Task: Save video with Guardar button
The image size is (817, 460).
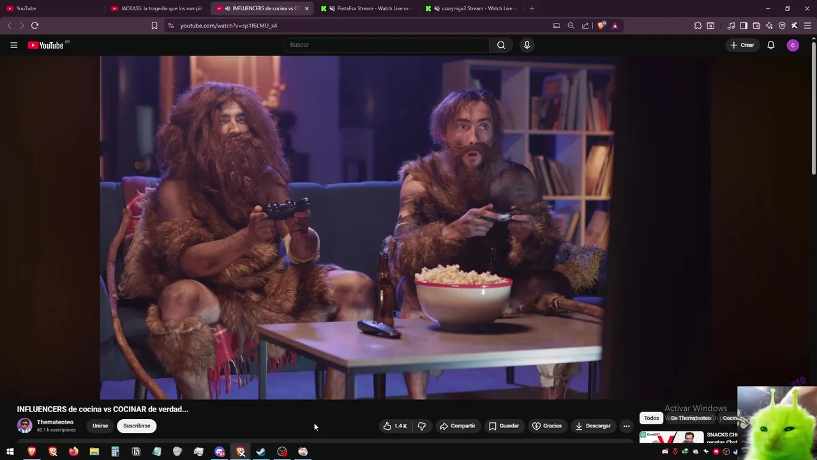Action: [504, 426]
